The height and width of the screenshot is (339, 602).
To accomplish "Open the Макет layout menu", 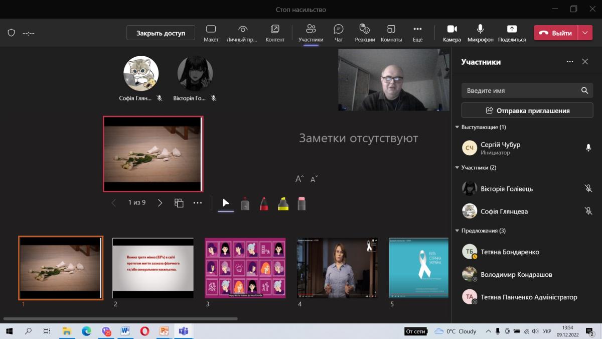I will 211,33.
